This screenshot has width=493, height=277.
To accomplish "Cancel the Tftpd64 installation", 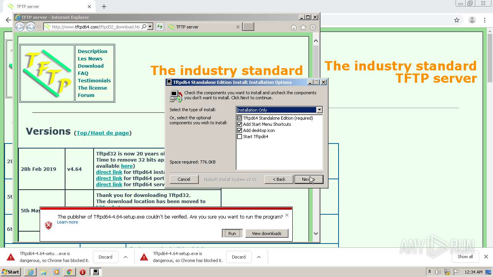I will (x=184, y=179).
